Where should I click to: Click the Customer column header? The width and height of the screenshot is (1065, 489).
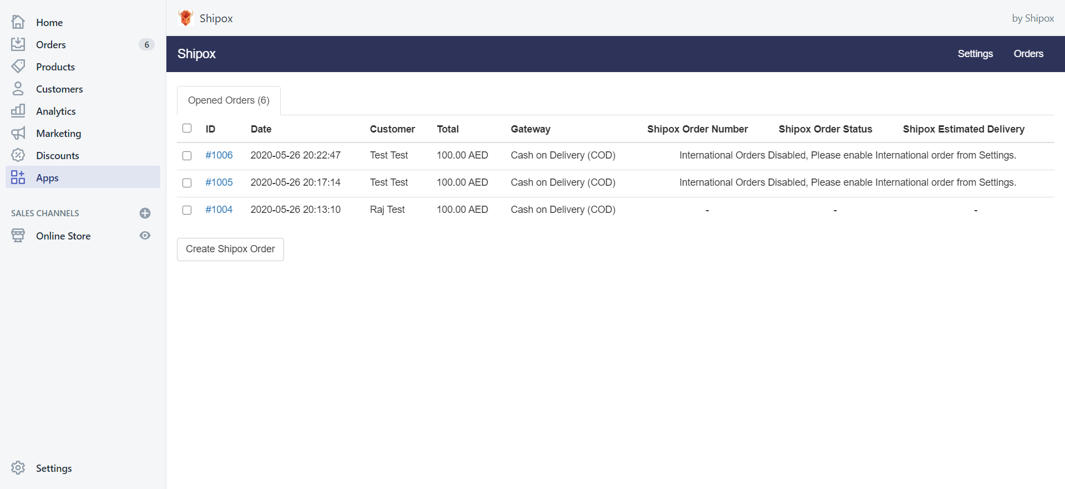(x=392, y=129)
